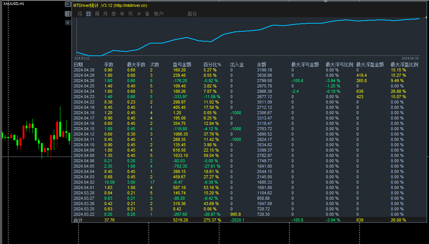
Task: Click the M view selector
Action: click(x=138, y=14)
